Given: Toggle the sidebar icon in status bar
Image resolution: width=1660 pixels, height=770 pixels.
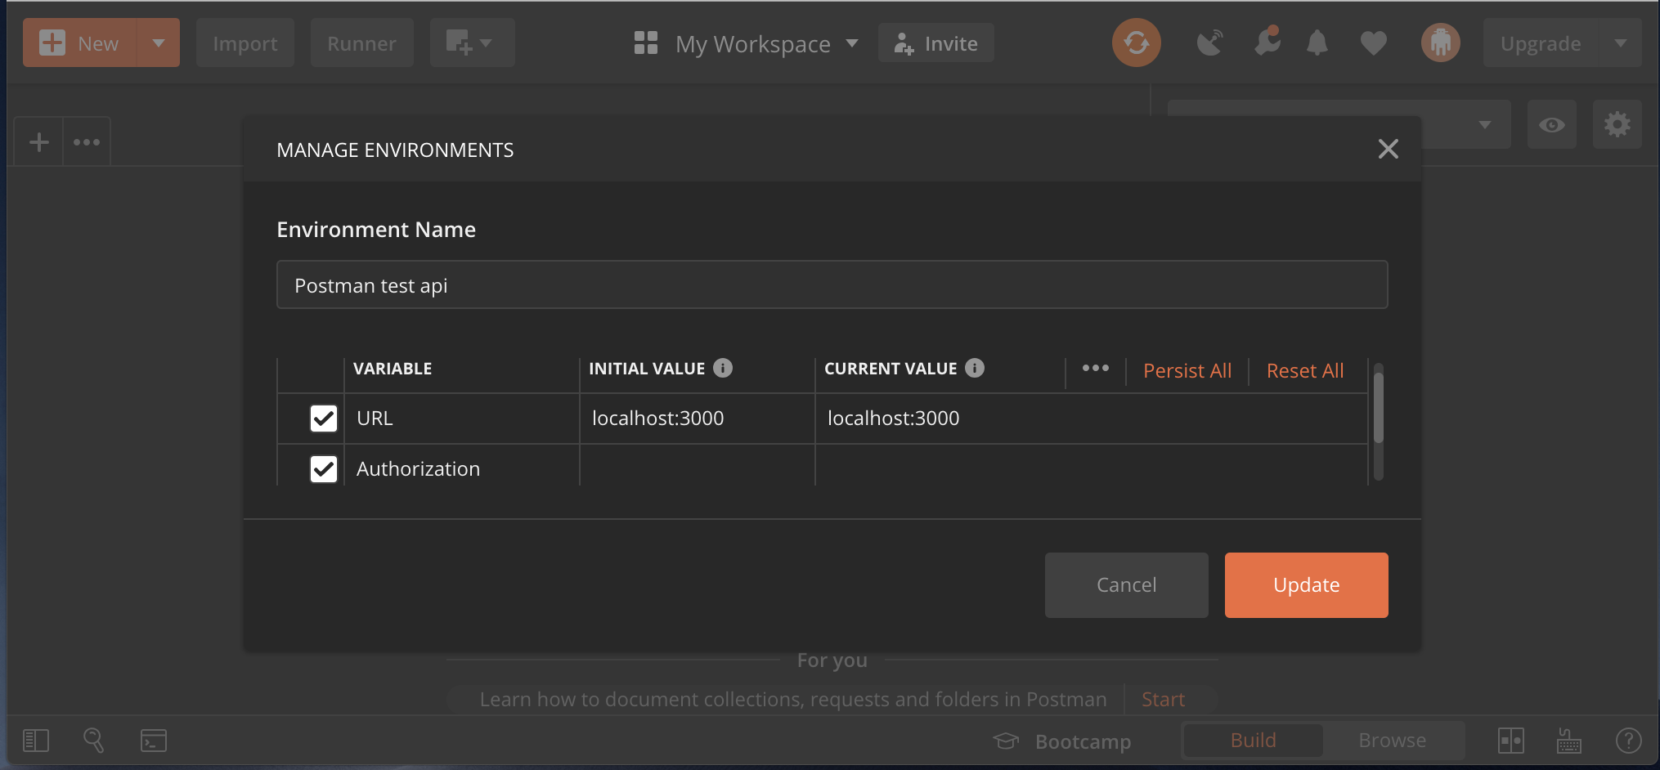Looking at the screenshot, I should click(36, 741).
